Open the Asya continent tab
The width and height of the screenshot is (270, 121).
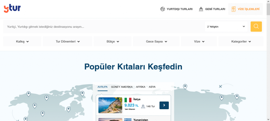(x=152, y=87)
